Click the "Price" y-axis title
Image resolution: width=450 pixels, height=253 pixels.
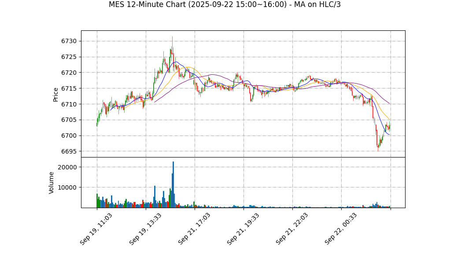click(x=55, y=95)
